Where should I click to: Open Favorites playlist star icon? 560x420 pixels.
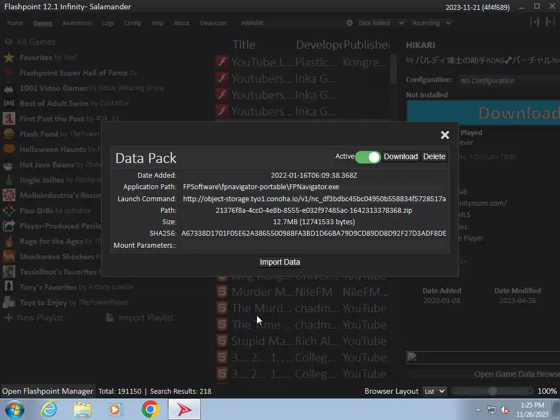coord(9,57)
